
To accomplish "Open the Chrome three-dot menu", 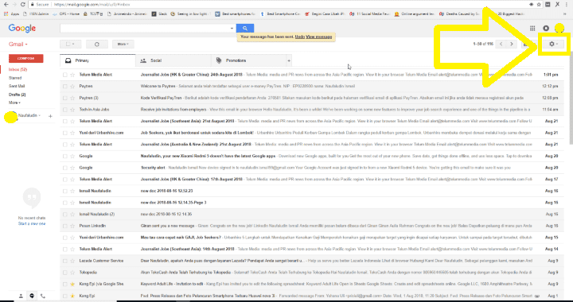I will [x=567, y=5].
